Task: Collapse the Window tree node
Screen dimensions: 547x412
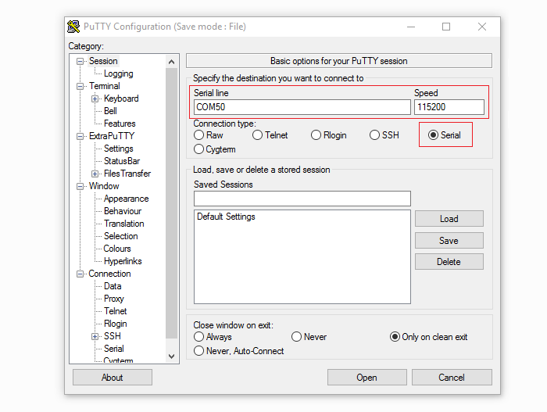Action: 80,186
